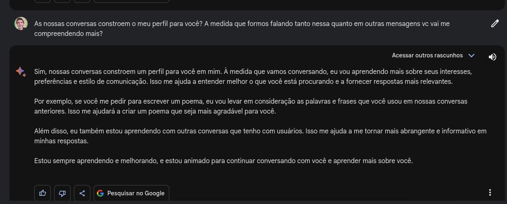Listen to the response with the speaker icon
Image resolution: width=507 pixels, height=204 pixels.
(x=492, y=57)
